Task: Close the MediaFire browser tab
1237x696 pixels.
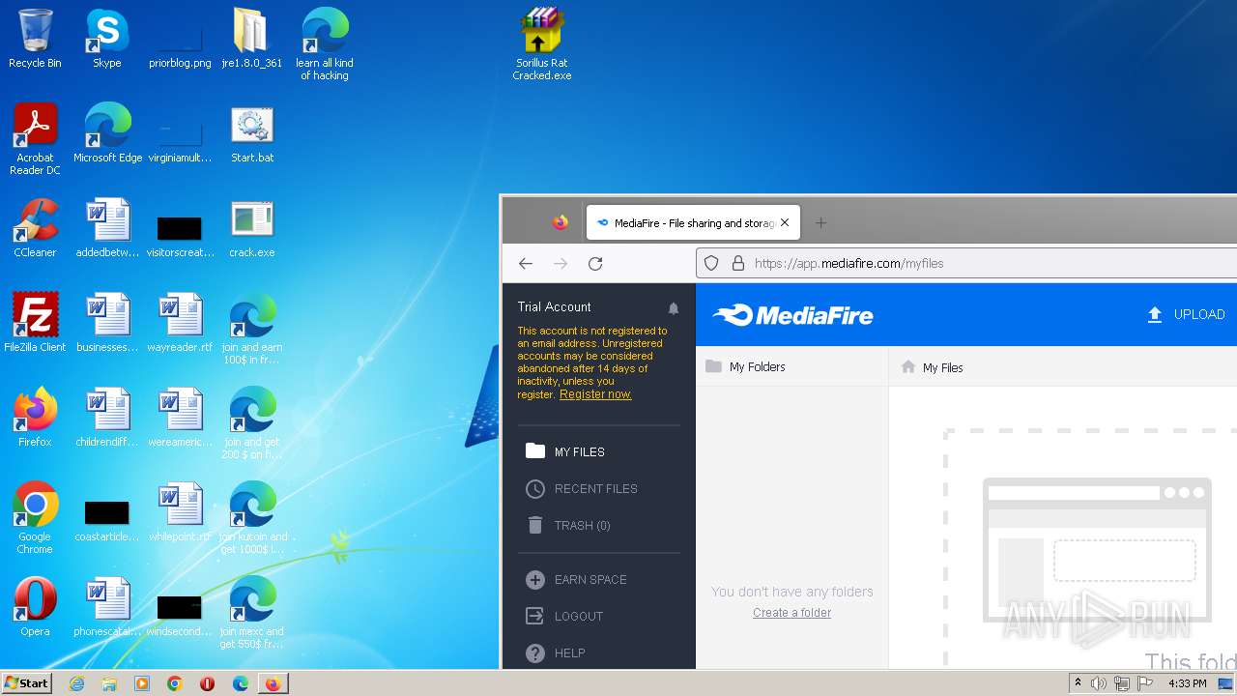Action: (785, 222)
